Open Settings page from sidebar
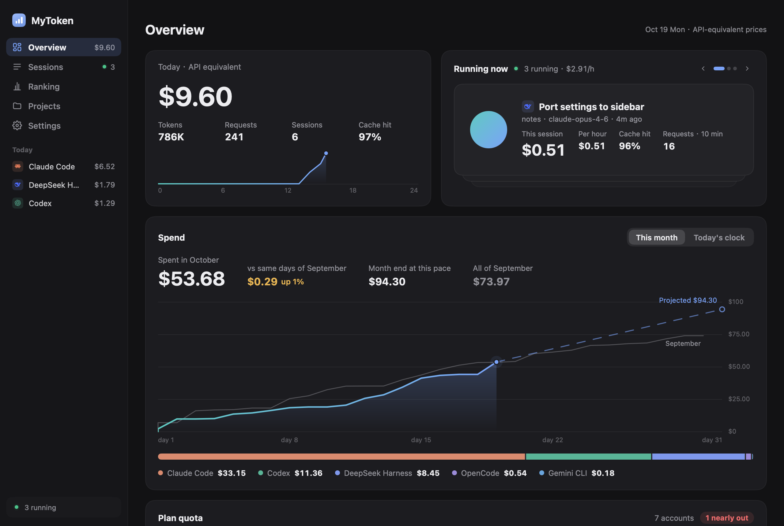The image size is (784, 526). coord(63,125)
